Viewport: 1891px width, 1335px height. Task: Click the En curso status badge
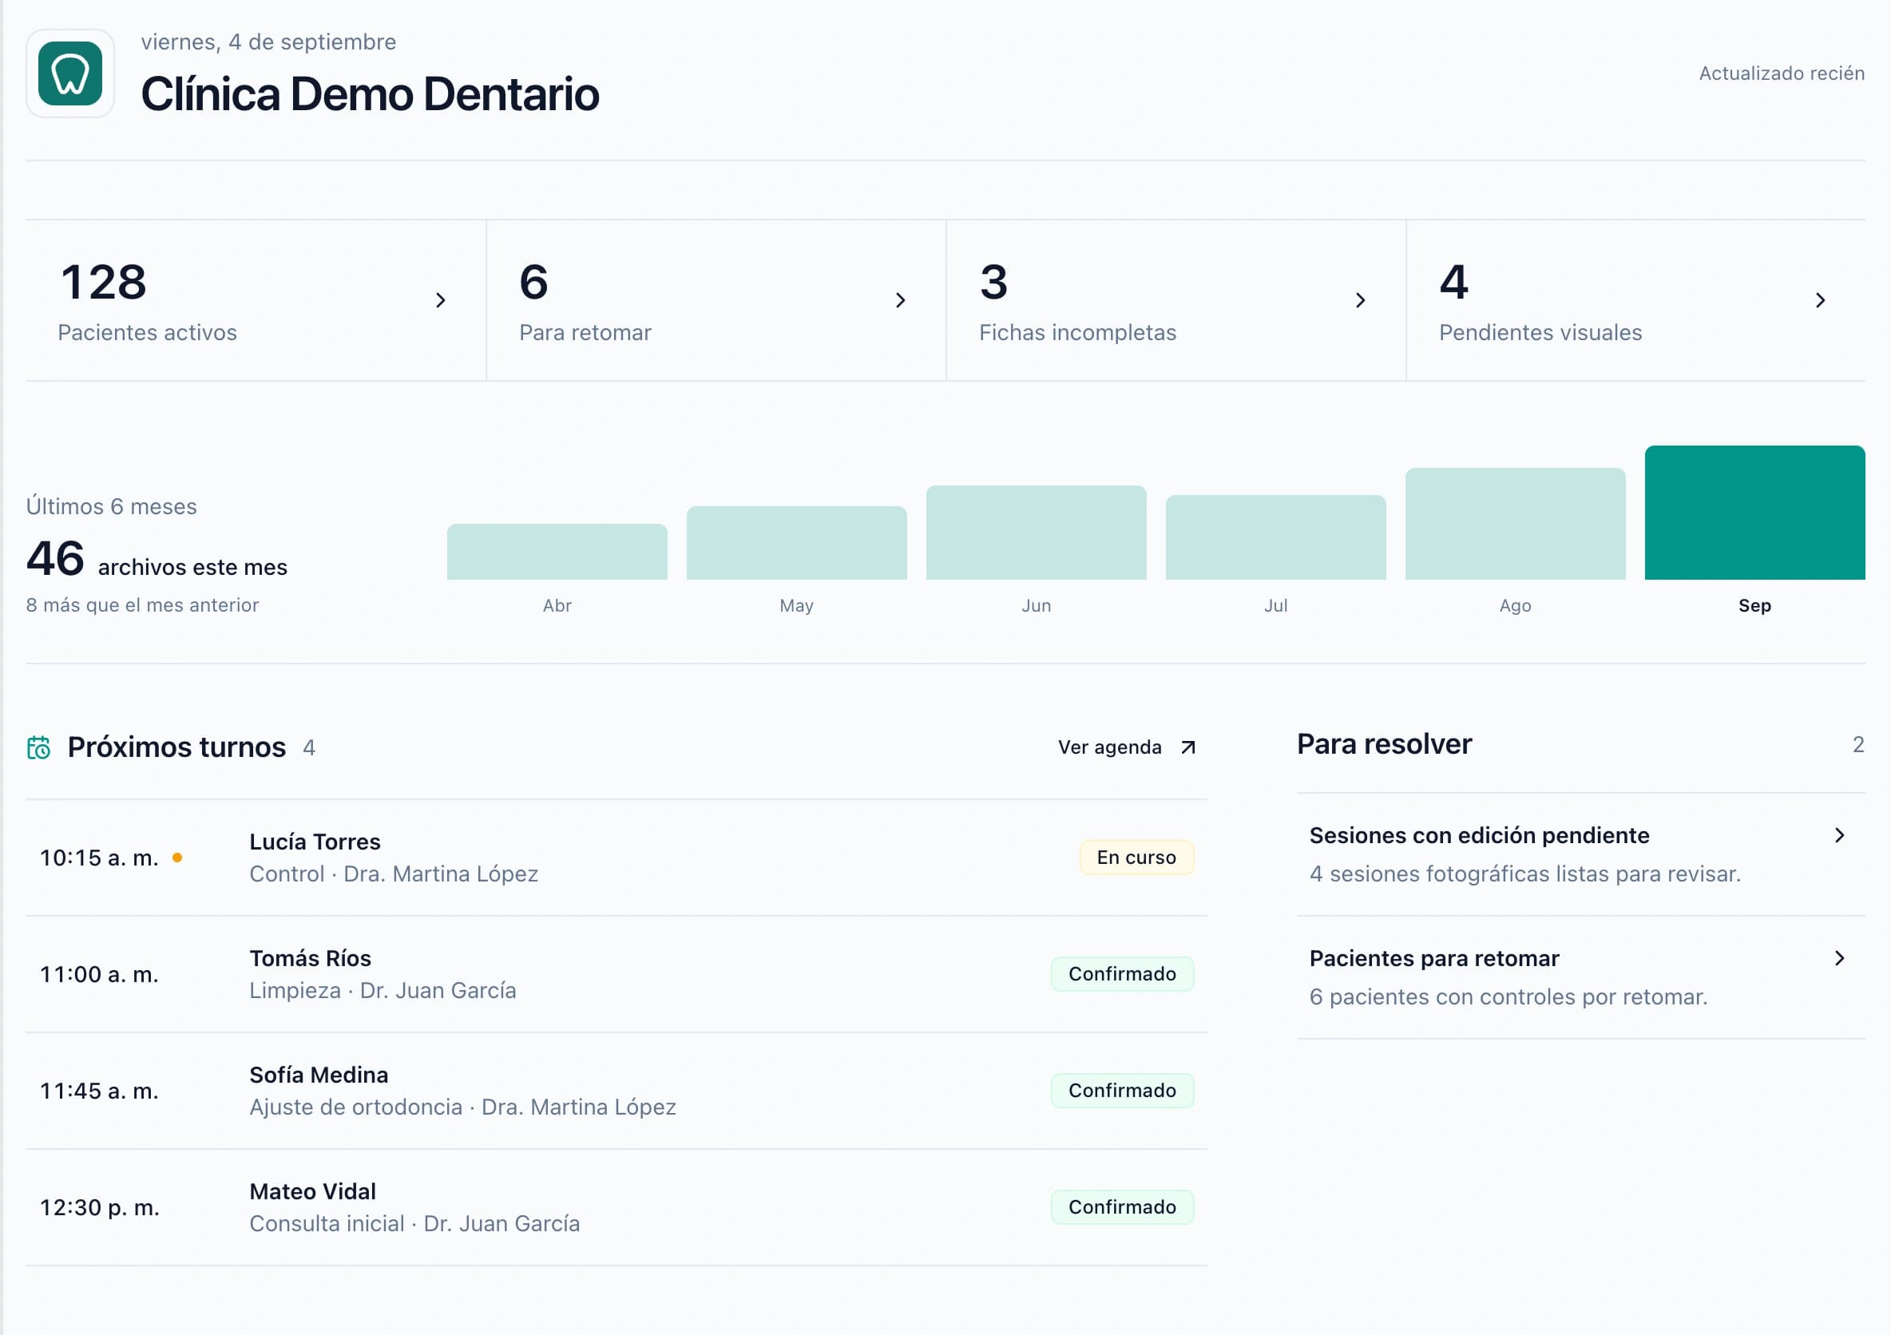1136,858
